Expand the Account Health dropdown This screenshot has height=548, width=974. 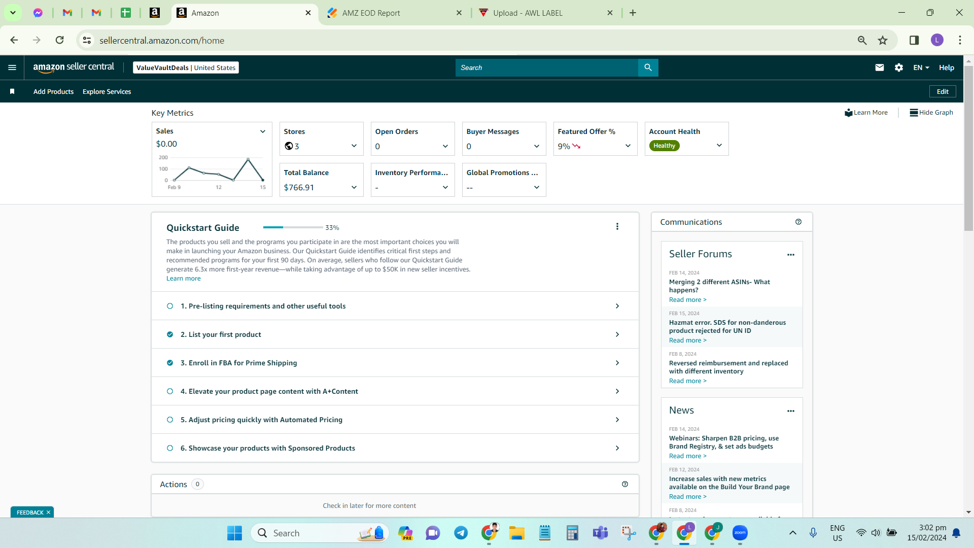tap(719, 145)
